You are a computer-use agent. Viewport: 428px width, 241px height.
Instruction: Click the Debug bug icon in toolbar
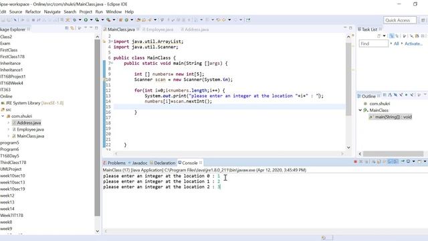[74, 19]
